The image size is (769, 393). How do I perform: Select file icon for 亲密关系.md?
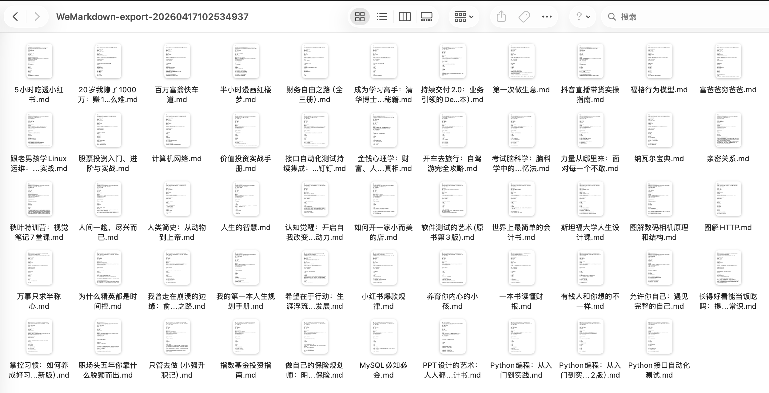[x=728, y=130]
